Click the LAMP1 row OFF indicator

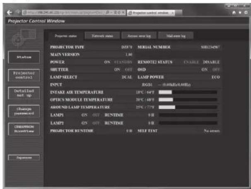coord(96,115)
